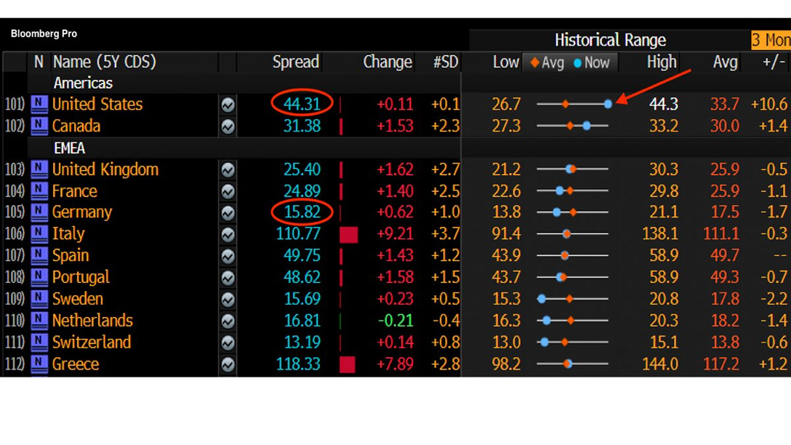Click the news N icon for Italy
This screenshot has height=445, width=791.
[x=39, y=234]
